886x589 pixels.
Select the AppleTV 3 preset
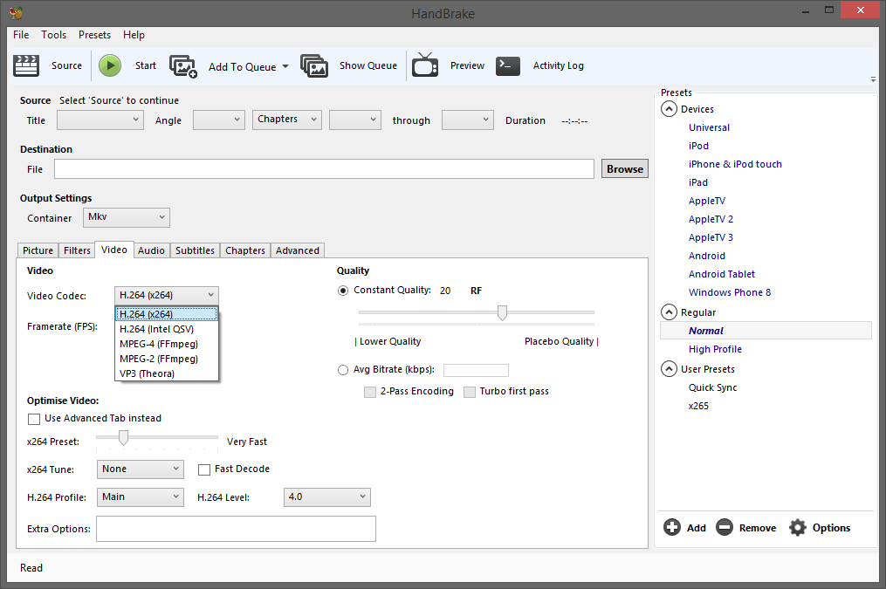pos(711,237)
